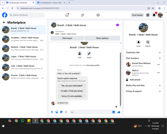
Task: Choose a sticker icon
Action: (61, 112)
